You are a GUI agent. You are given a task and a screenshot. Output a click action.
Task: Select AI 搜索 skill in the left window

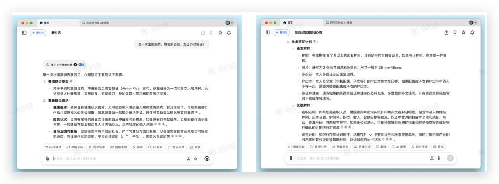(x=155, y=147)
